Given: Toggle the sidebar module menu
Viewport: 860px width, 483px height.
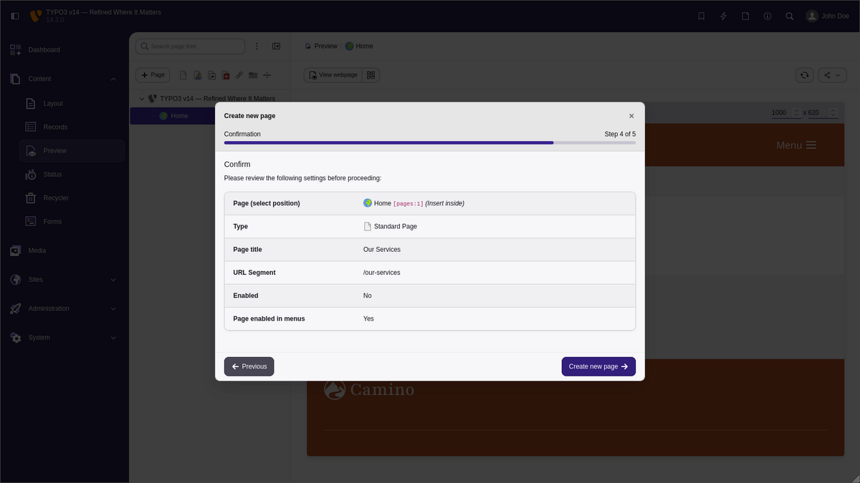Looking at the screenshot, I should (15, 16).
